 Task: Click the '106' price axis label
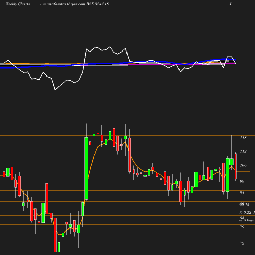tap(243, 165)
